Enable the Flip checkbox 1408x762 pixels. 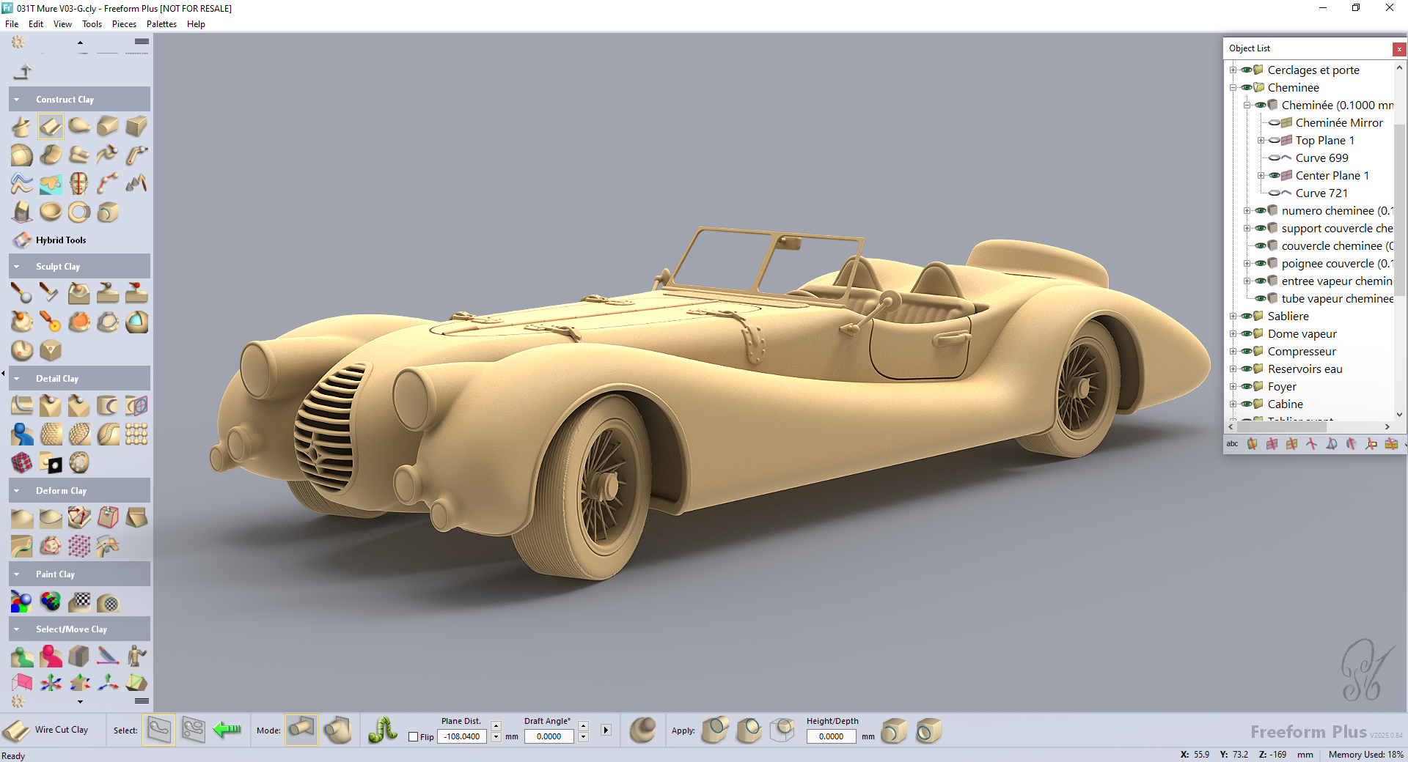414,737
